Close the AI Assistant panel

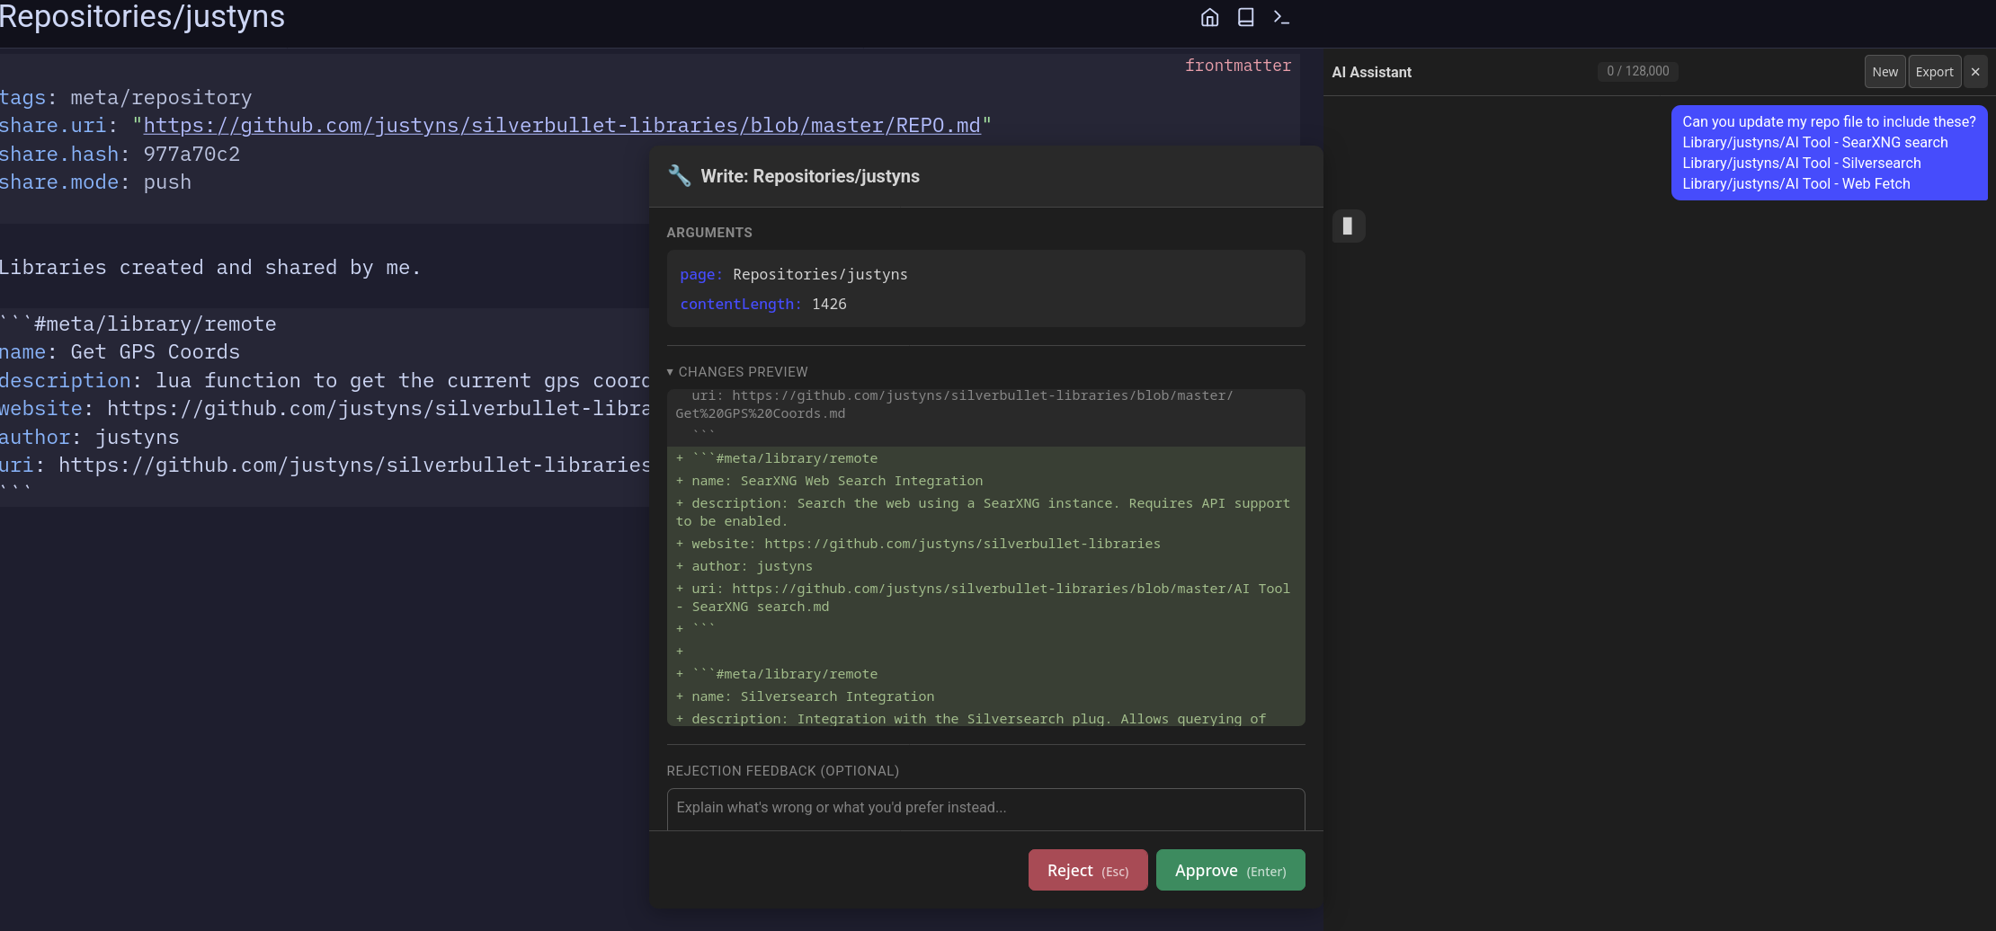pos(1975,72)
